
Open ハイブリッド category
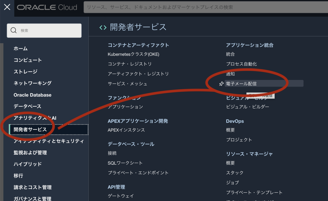(28, 164)
